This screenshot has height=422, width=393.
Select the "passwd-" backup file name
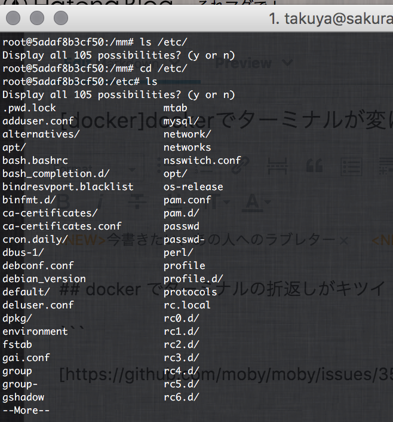[x=185, y=240]
